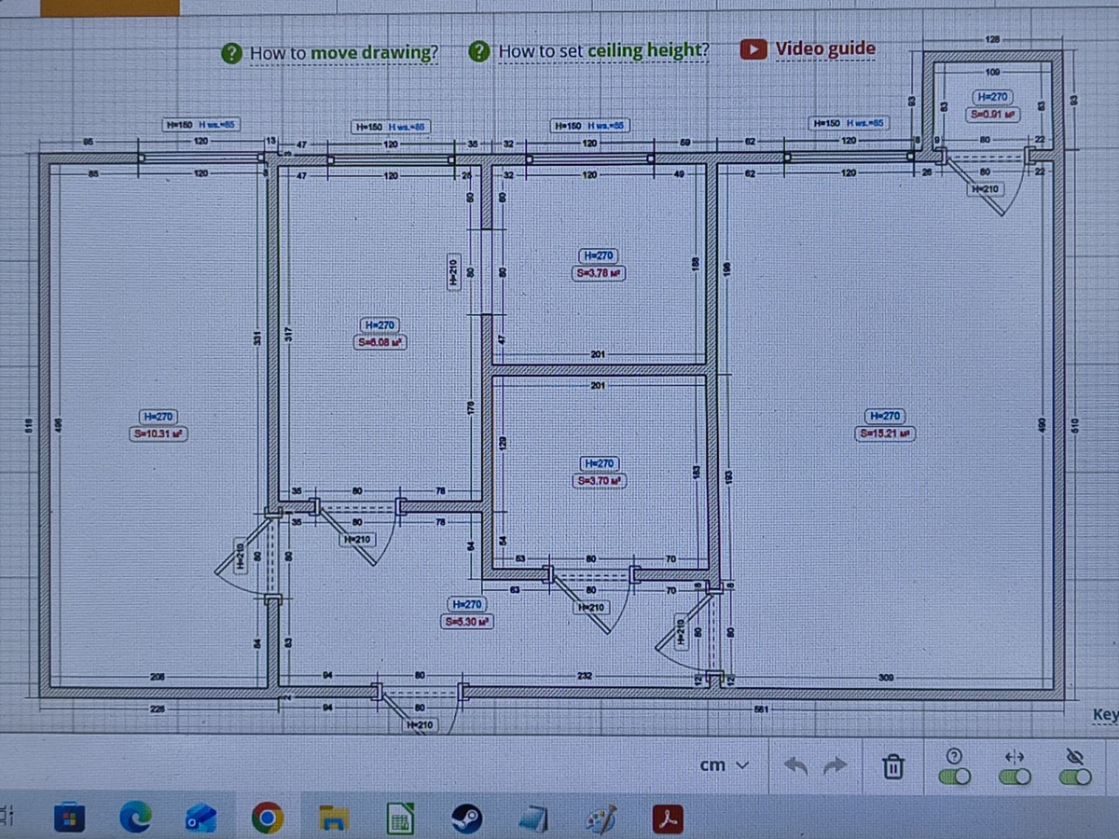Open the 'How to move drawing?' help link
Viewport: 1119px width, 839px height.
coord(343,53)
